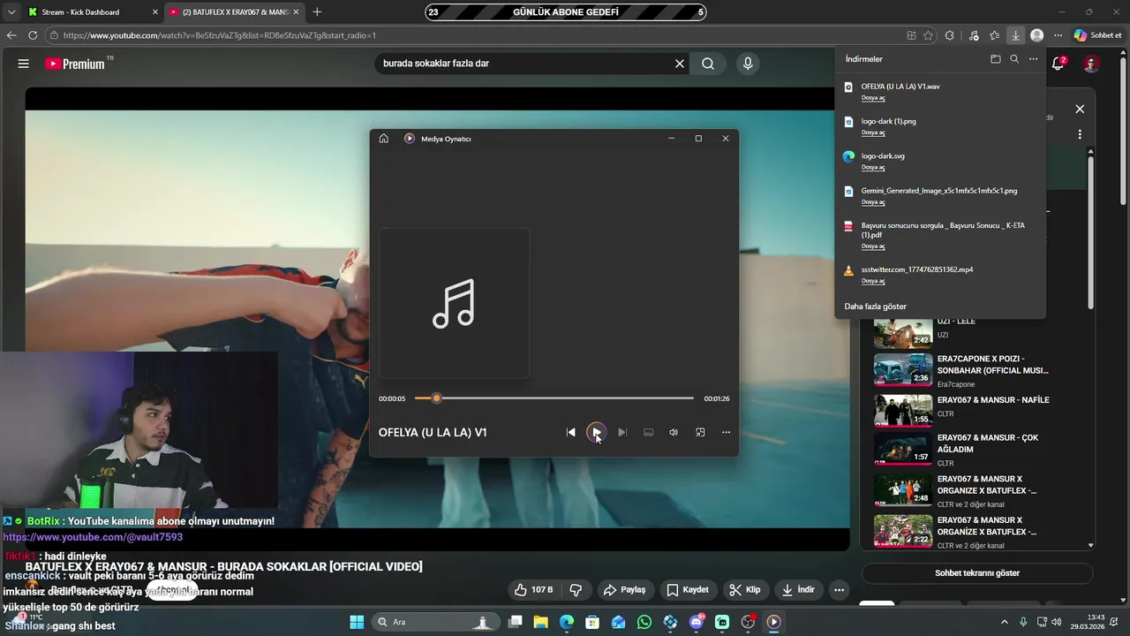
Task: Click the browser back arrow
Action: coord(11,35)
